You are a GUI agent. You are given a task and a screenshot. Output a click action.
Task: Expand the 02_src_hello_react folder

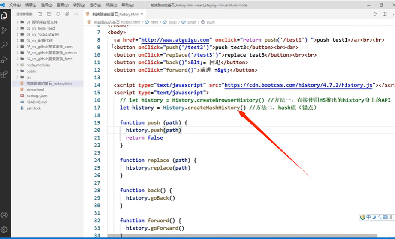tap(41, 28)
